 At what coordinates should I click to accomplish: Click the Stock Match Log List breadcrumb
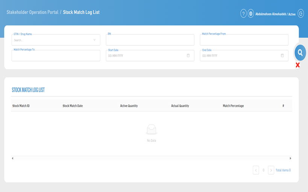[81, 12]
